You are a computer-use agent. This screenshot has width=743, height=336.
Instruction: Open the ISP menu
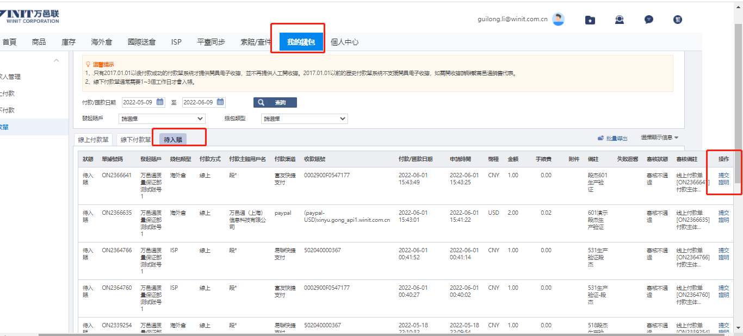(x=176, y=42)
